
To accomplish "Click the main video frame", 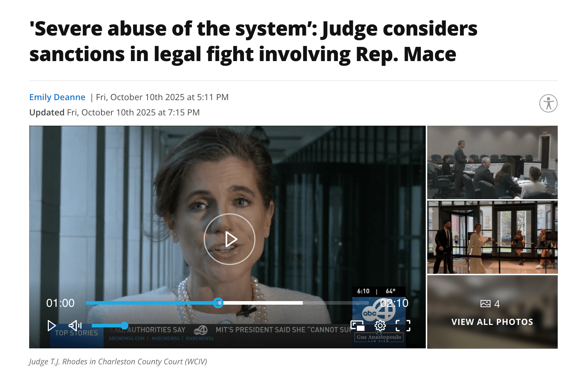I will (x=227, y=237).
